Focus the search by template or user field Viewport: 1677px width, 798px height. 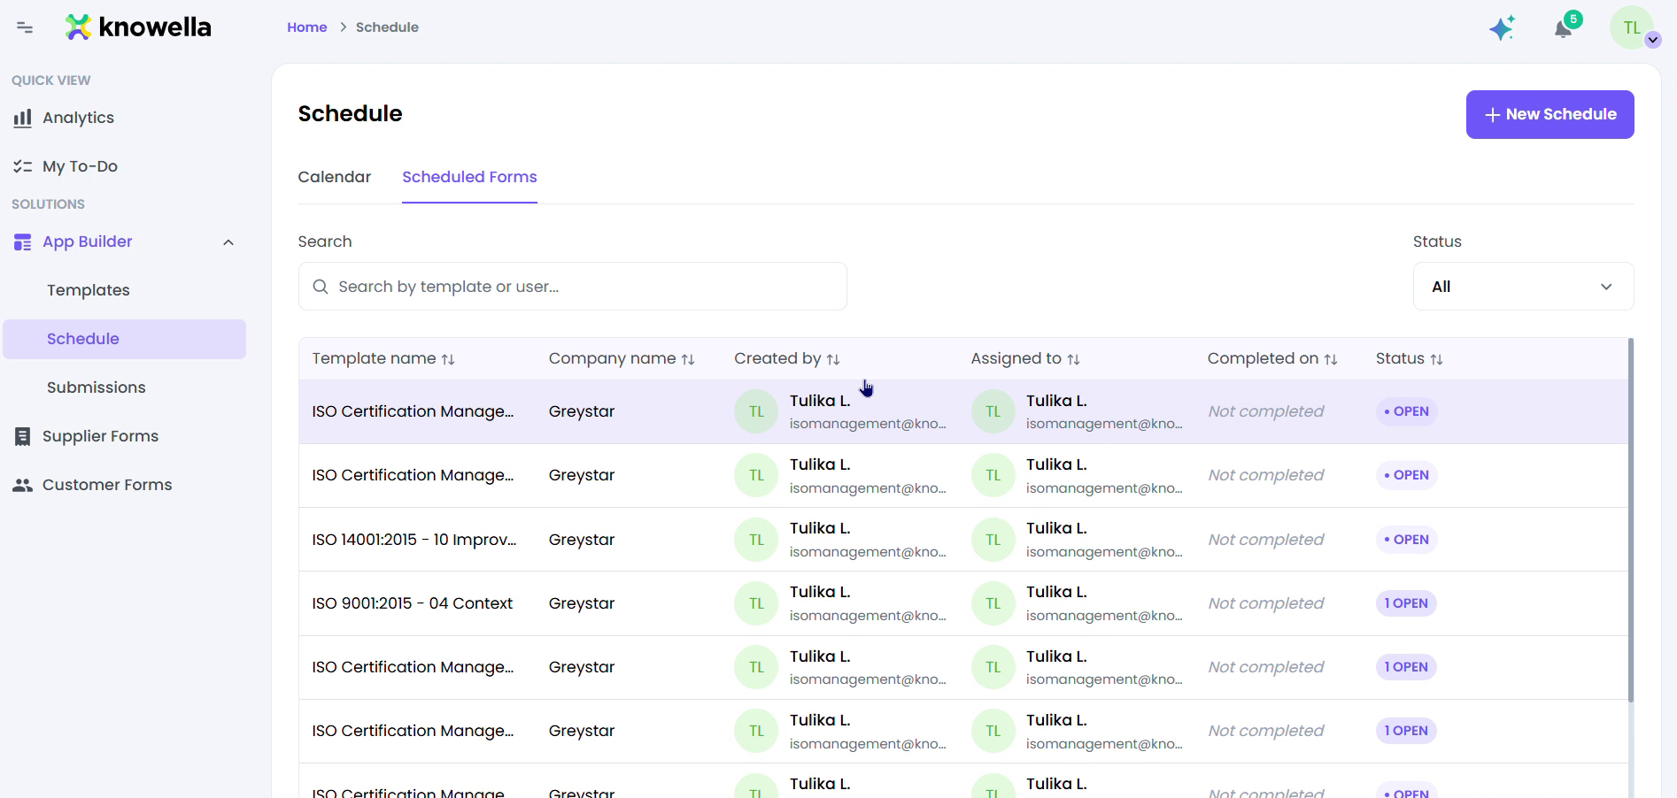tap(573, 287)
